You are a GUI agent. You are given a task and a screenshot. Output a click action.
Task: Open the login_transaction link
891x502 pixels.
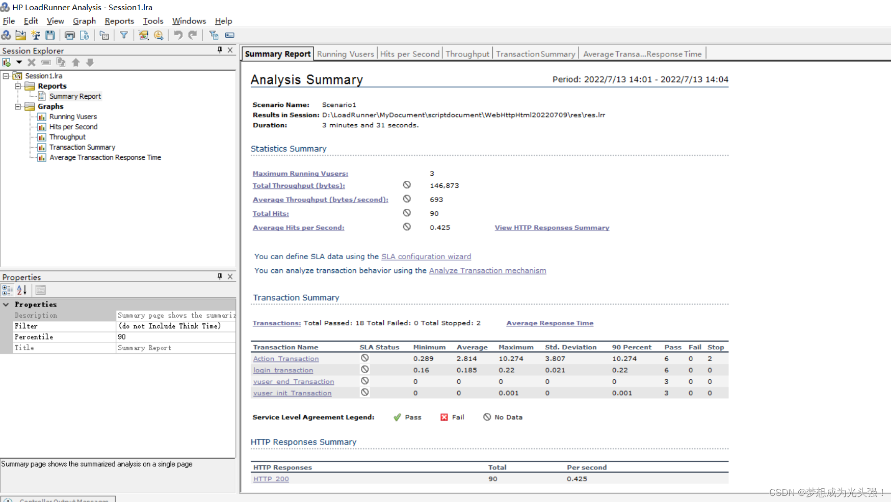[x=283, y=370]
